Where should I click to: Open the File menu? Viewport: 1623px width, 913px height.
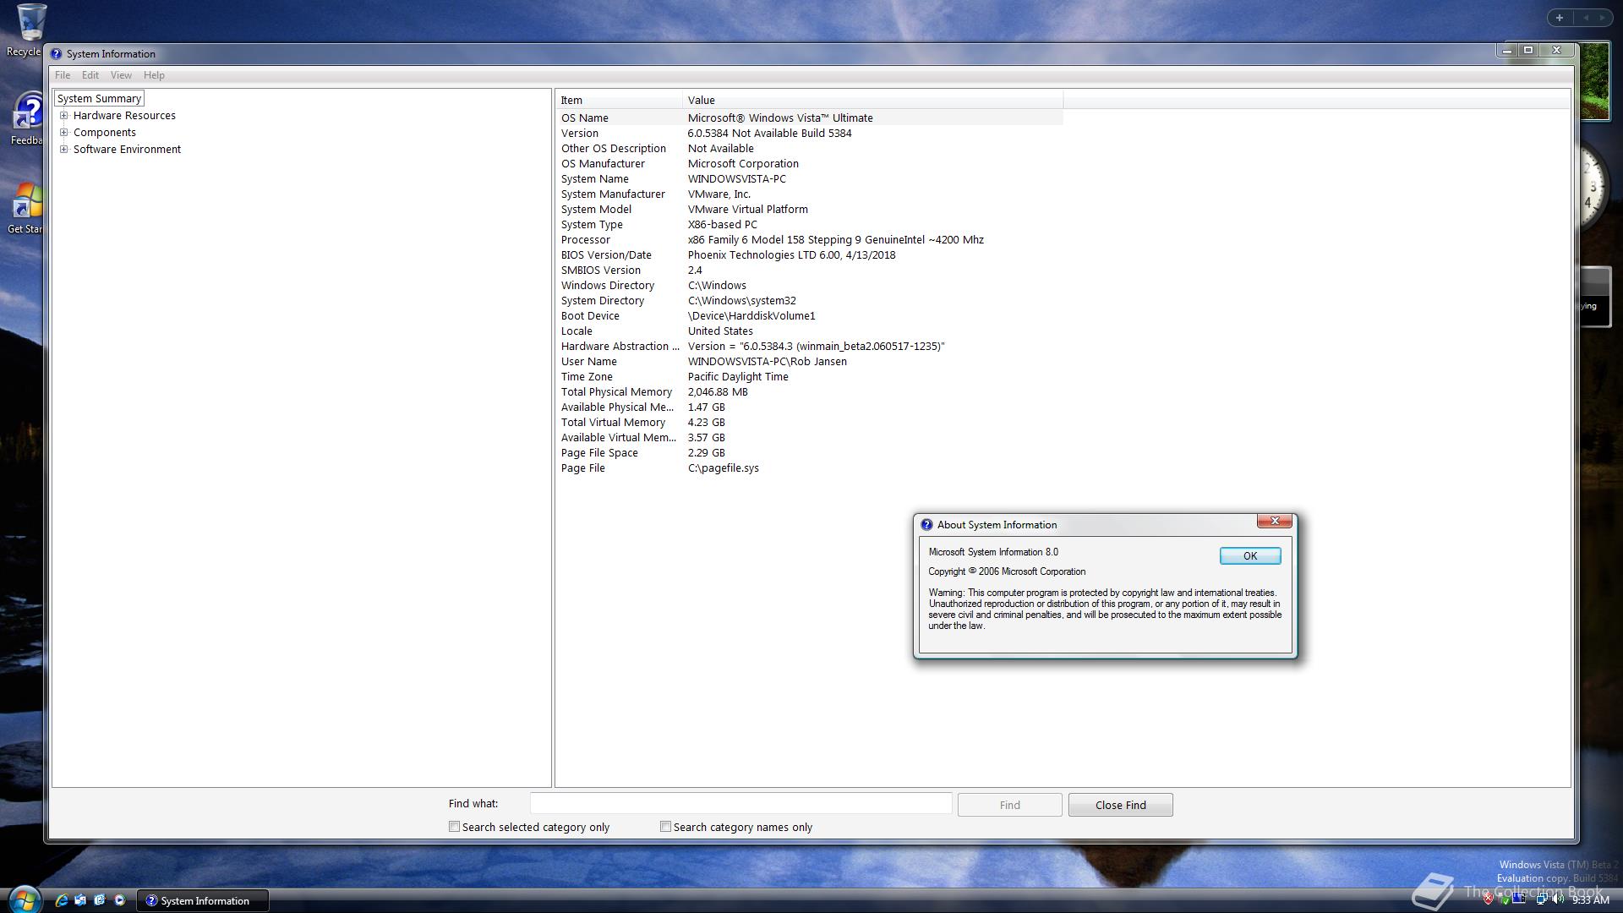coord(63,75)
